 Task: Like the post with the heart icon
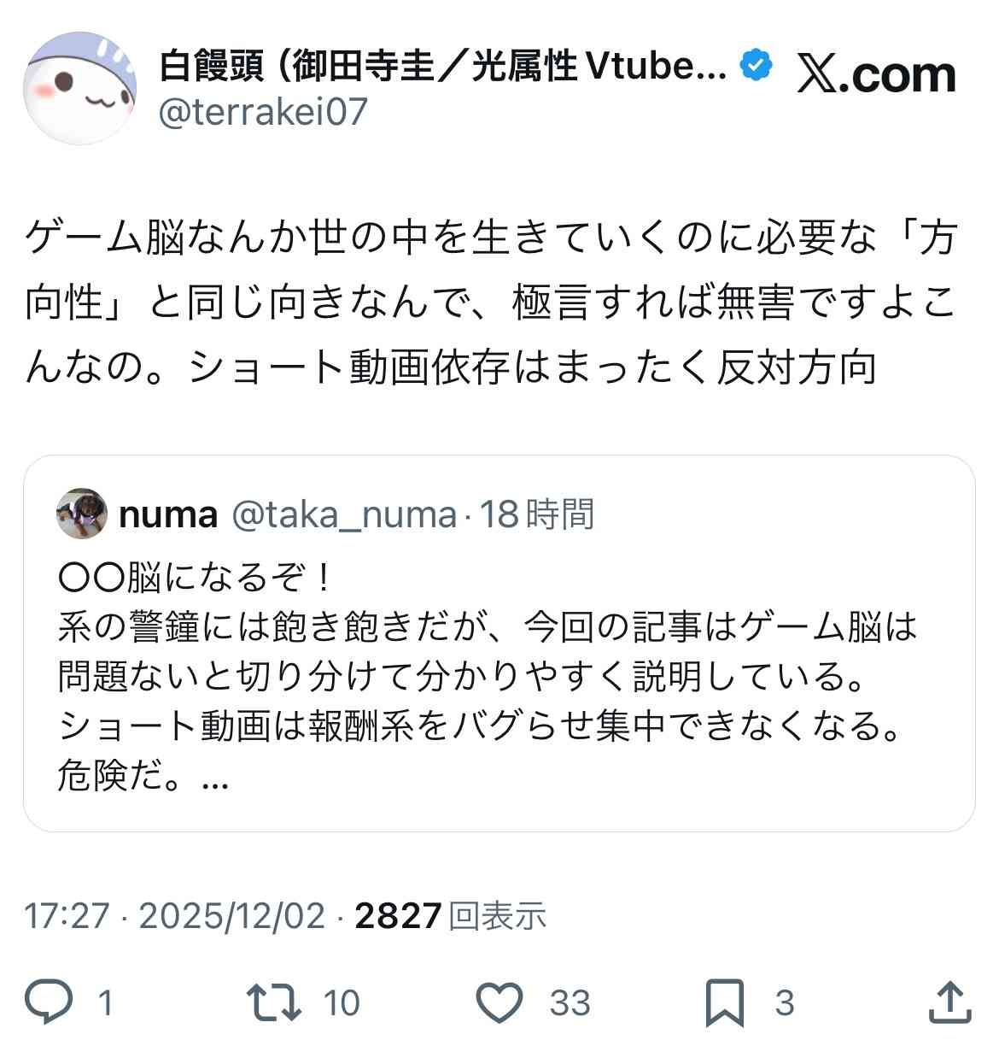[x=499, y=1002]
